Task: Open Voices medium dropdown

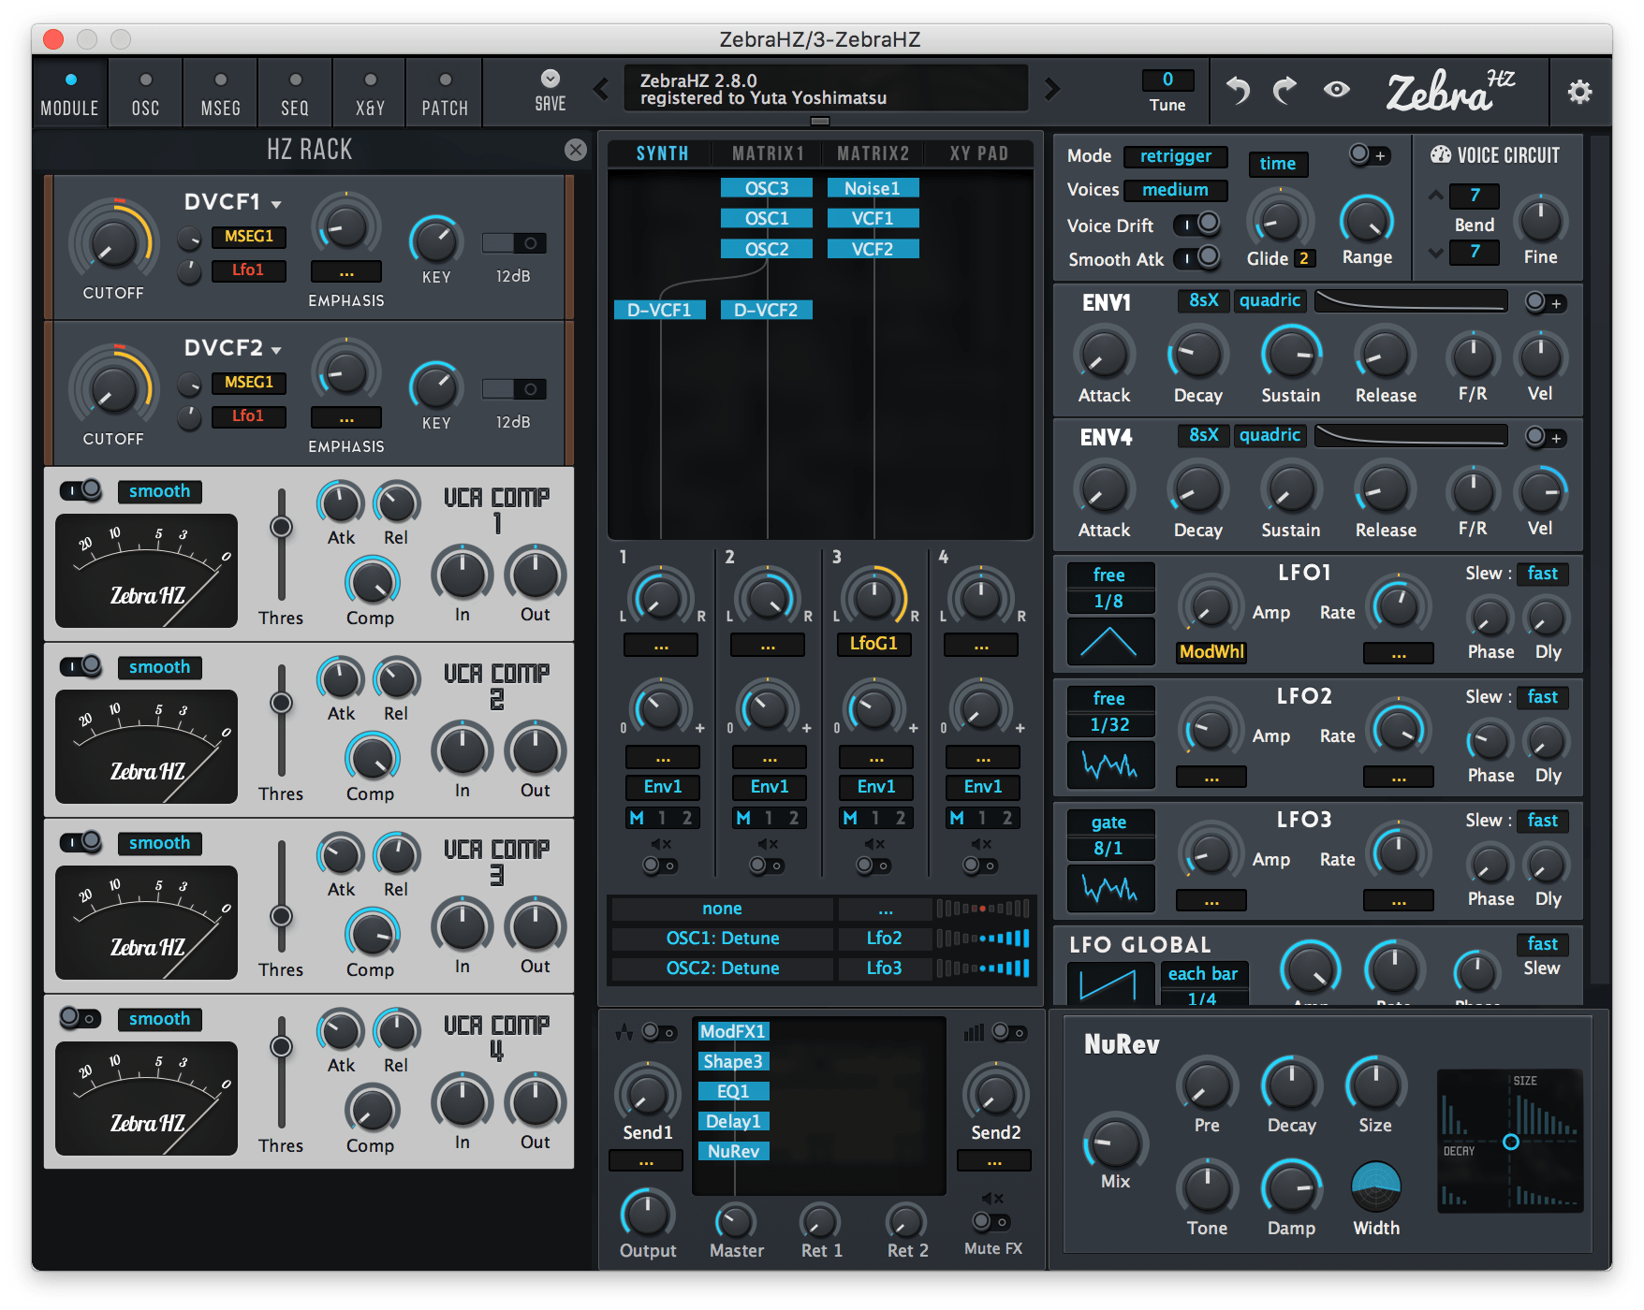Action: point(1176,190)
